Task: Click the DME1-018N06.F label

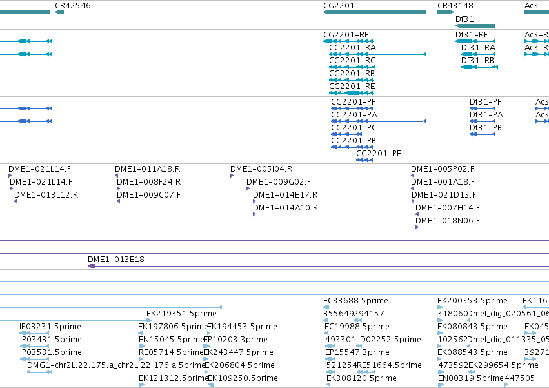Action: [x=448, y=221]
